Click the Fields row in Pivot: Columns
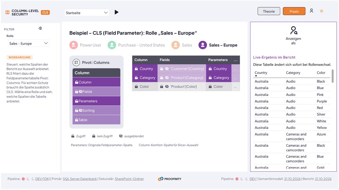This screenshot has width=339, height=190. [96, 92]
